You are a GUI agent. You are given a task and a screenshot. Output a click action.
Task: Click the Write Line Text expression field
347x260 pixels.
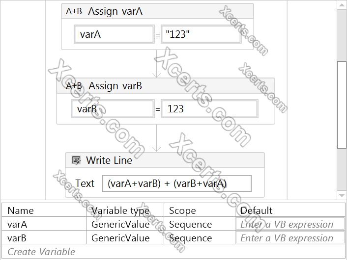pos(176,183)
